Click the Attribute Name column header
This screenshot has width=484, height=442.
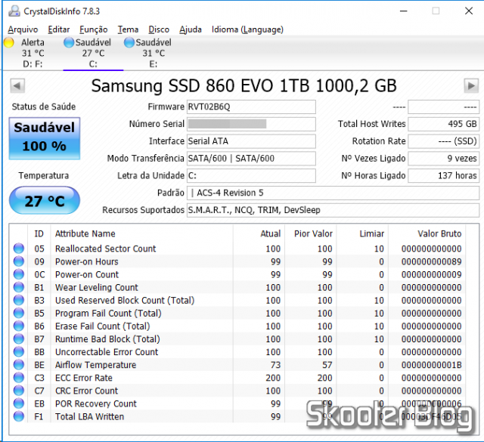click(141, 233)
